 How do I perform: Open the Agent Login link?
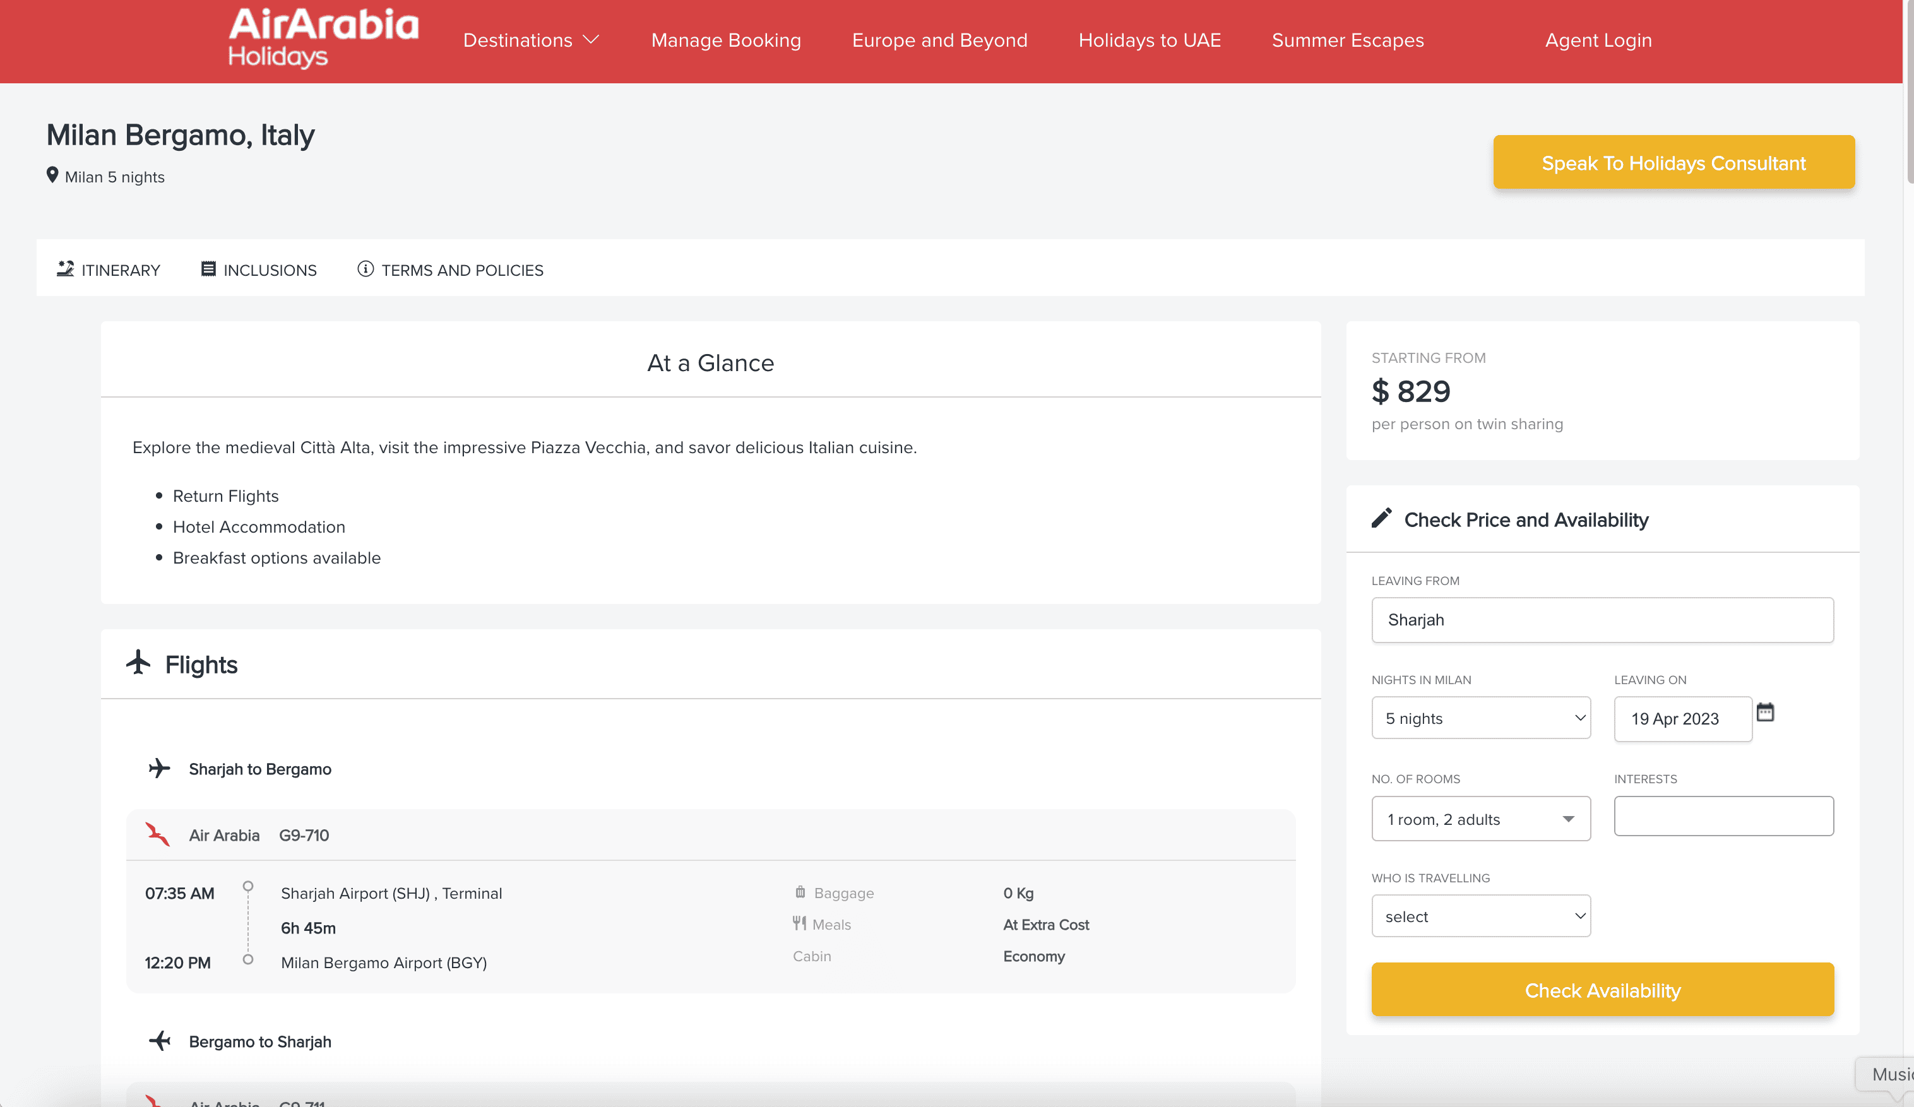(x=1598, y=40)
